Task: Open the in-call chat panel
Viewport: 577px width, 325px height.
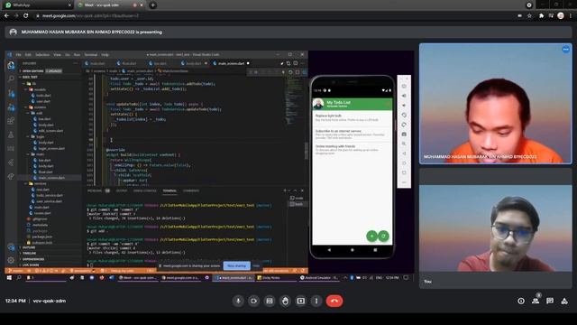Action: coord(550,301)
